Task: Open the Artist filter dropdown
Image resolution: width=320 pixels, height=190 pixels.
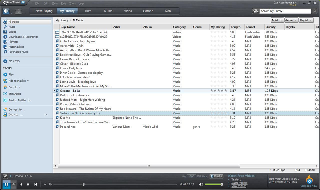Action: pyautogui.click(x=277, y=20)
